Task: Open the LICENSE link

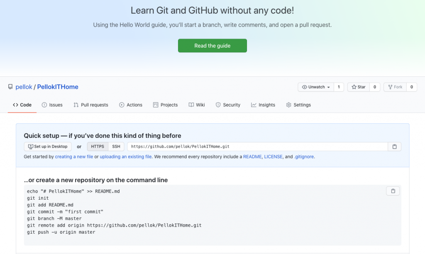Action: pos(273,157)
